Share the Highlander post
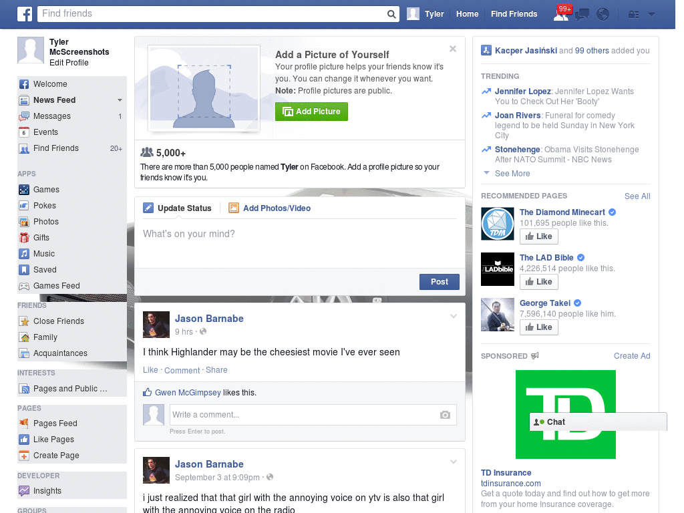Screen dimensions: 684x513 pyautogui.click(x=216, y=370)
